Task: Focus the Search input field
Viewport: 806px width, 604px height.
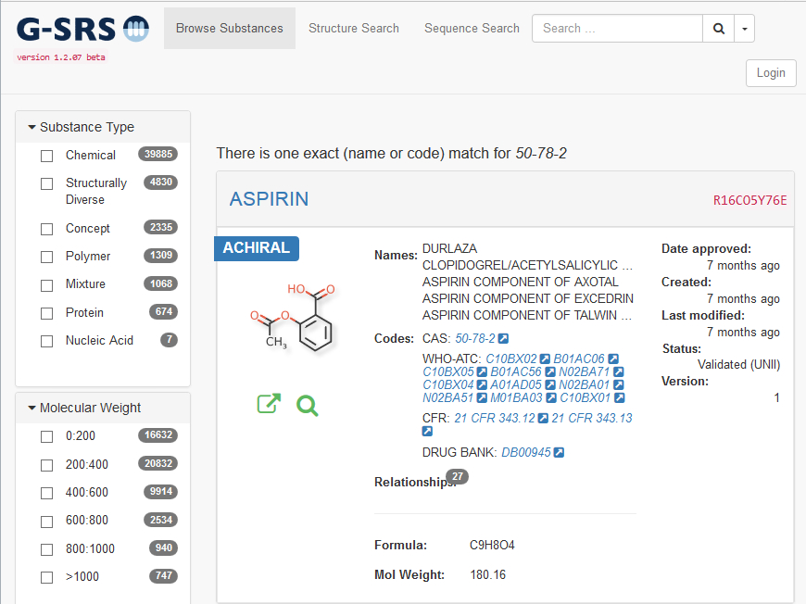Action: (617, 29)
